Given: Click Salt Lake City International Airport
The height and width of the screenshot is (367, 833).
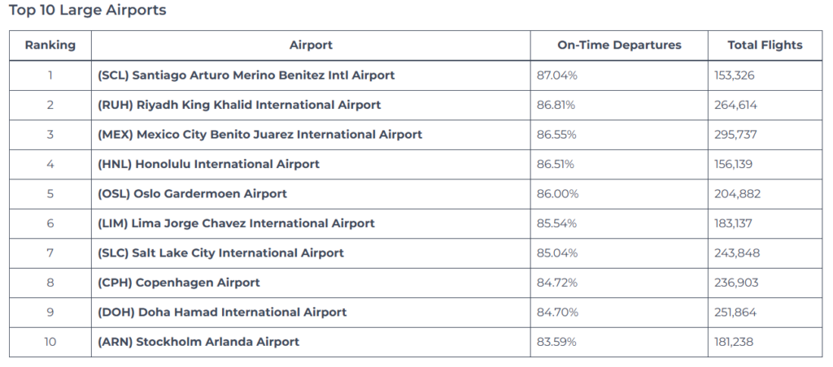Looking at the screenshot, I should pyautogui.click(x=220, y=253).
